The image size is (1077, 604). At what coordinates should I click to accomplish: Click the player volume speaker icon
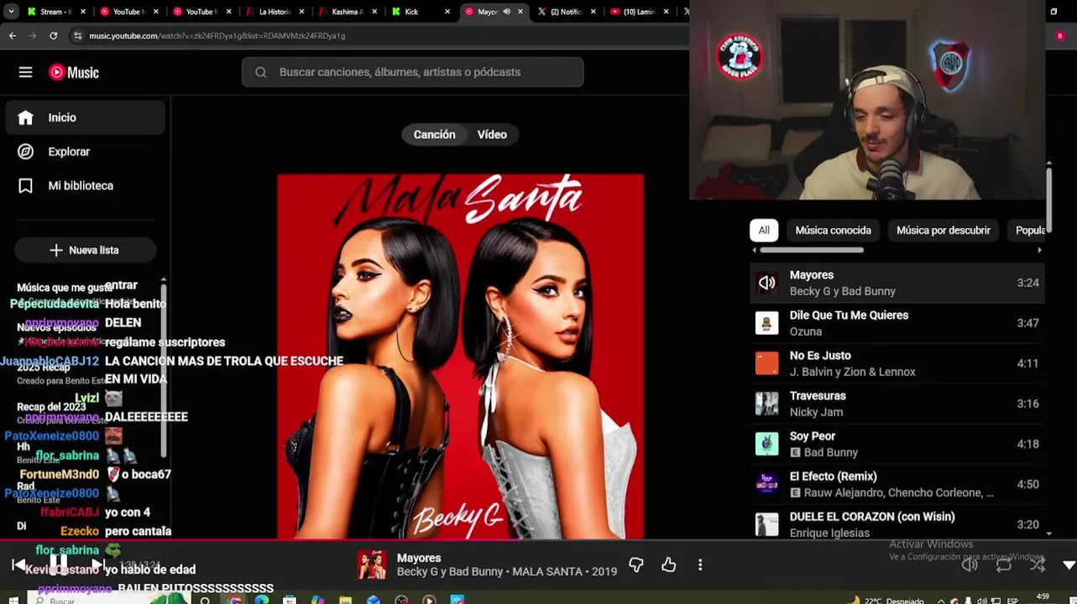970,565
